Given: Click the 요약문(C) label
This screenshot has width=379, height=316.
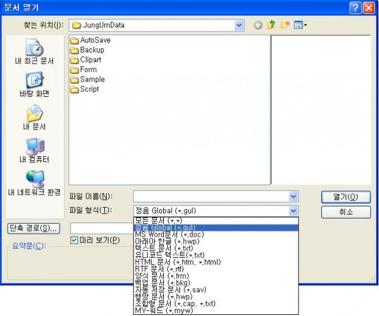Looking at the screenshot, I should (29, 246).
